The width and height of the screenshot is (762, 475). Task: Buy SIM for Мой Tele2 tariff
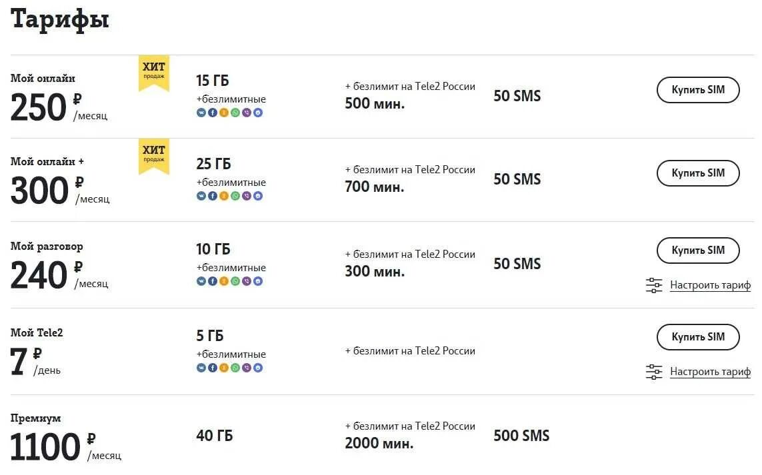(698, 337)
